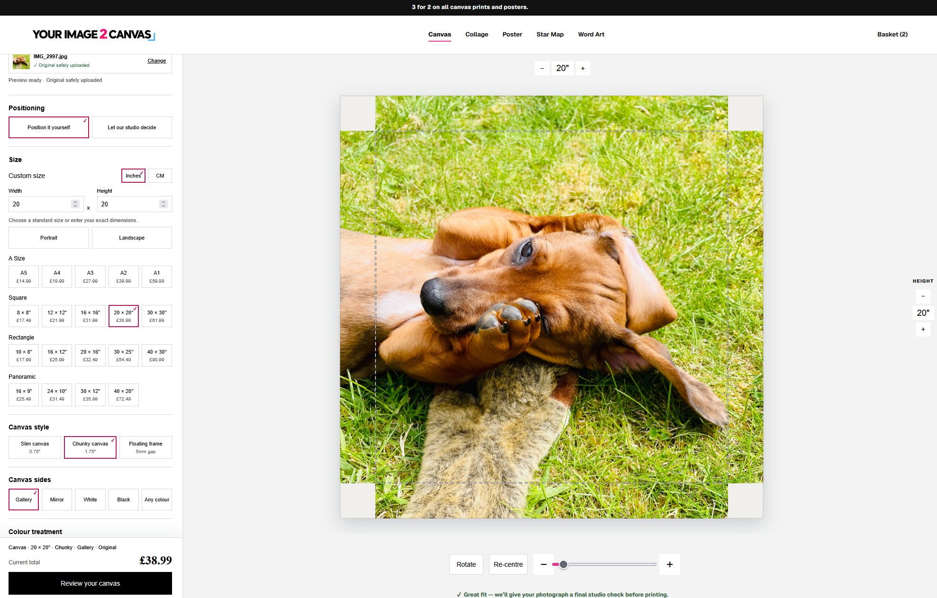Image resolution: width=937 pixels, height=598 pixels.
Task: Open Basket (2)
Action: [x=892, y=35]
